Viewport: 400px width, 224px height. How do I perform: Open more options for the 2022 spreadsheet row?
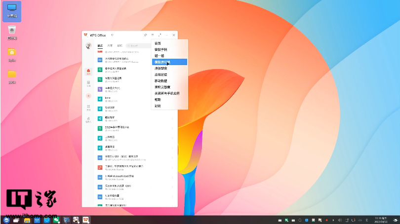click(172, 128)
